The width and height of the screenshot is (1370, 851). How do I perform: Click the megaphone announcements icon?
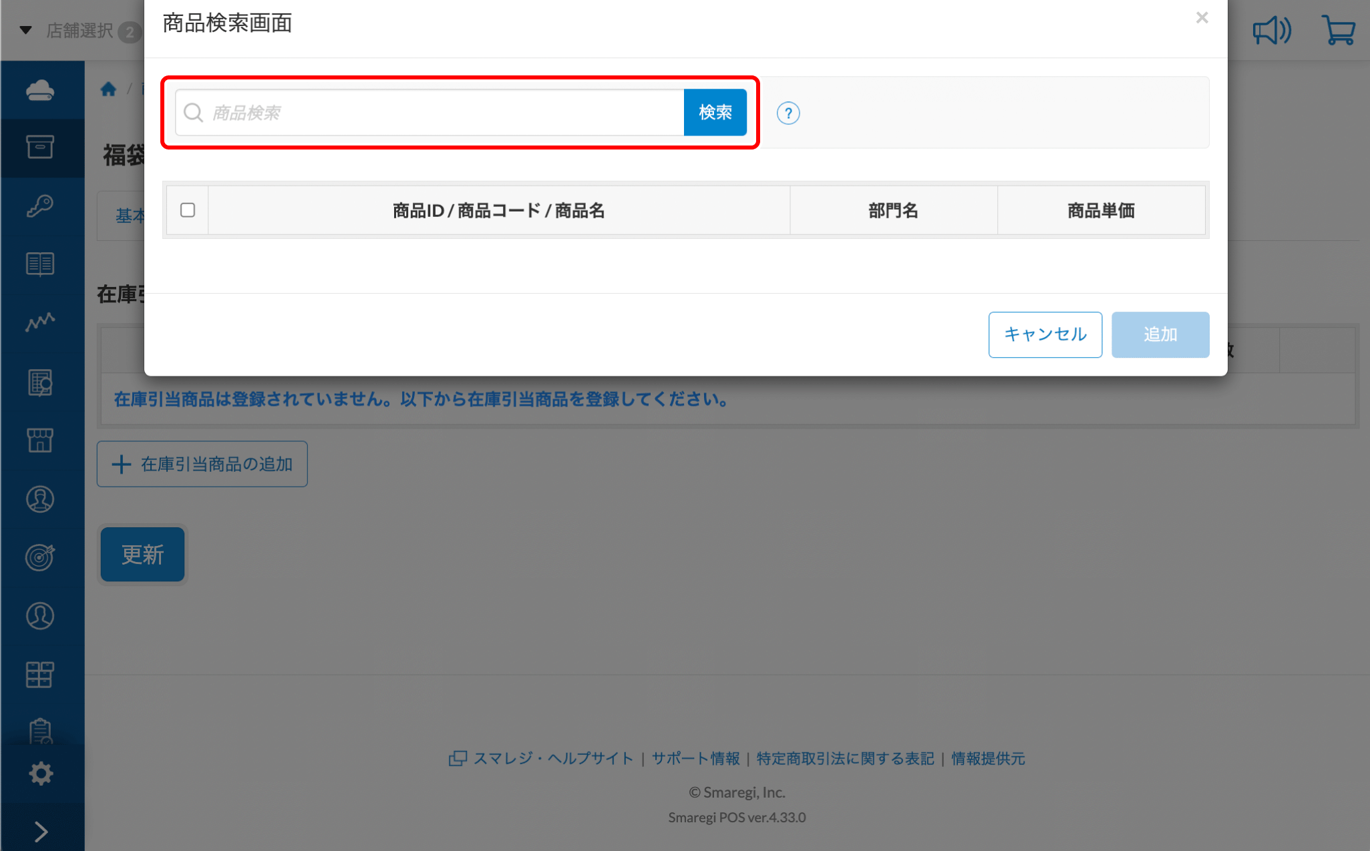click(x=1271, y=31)
